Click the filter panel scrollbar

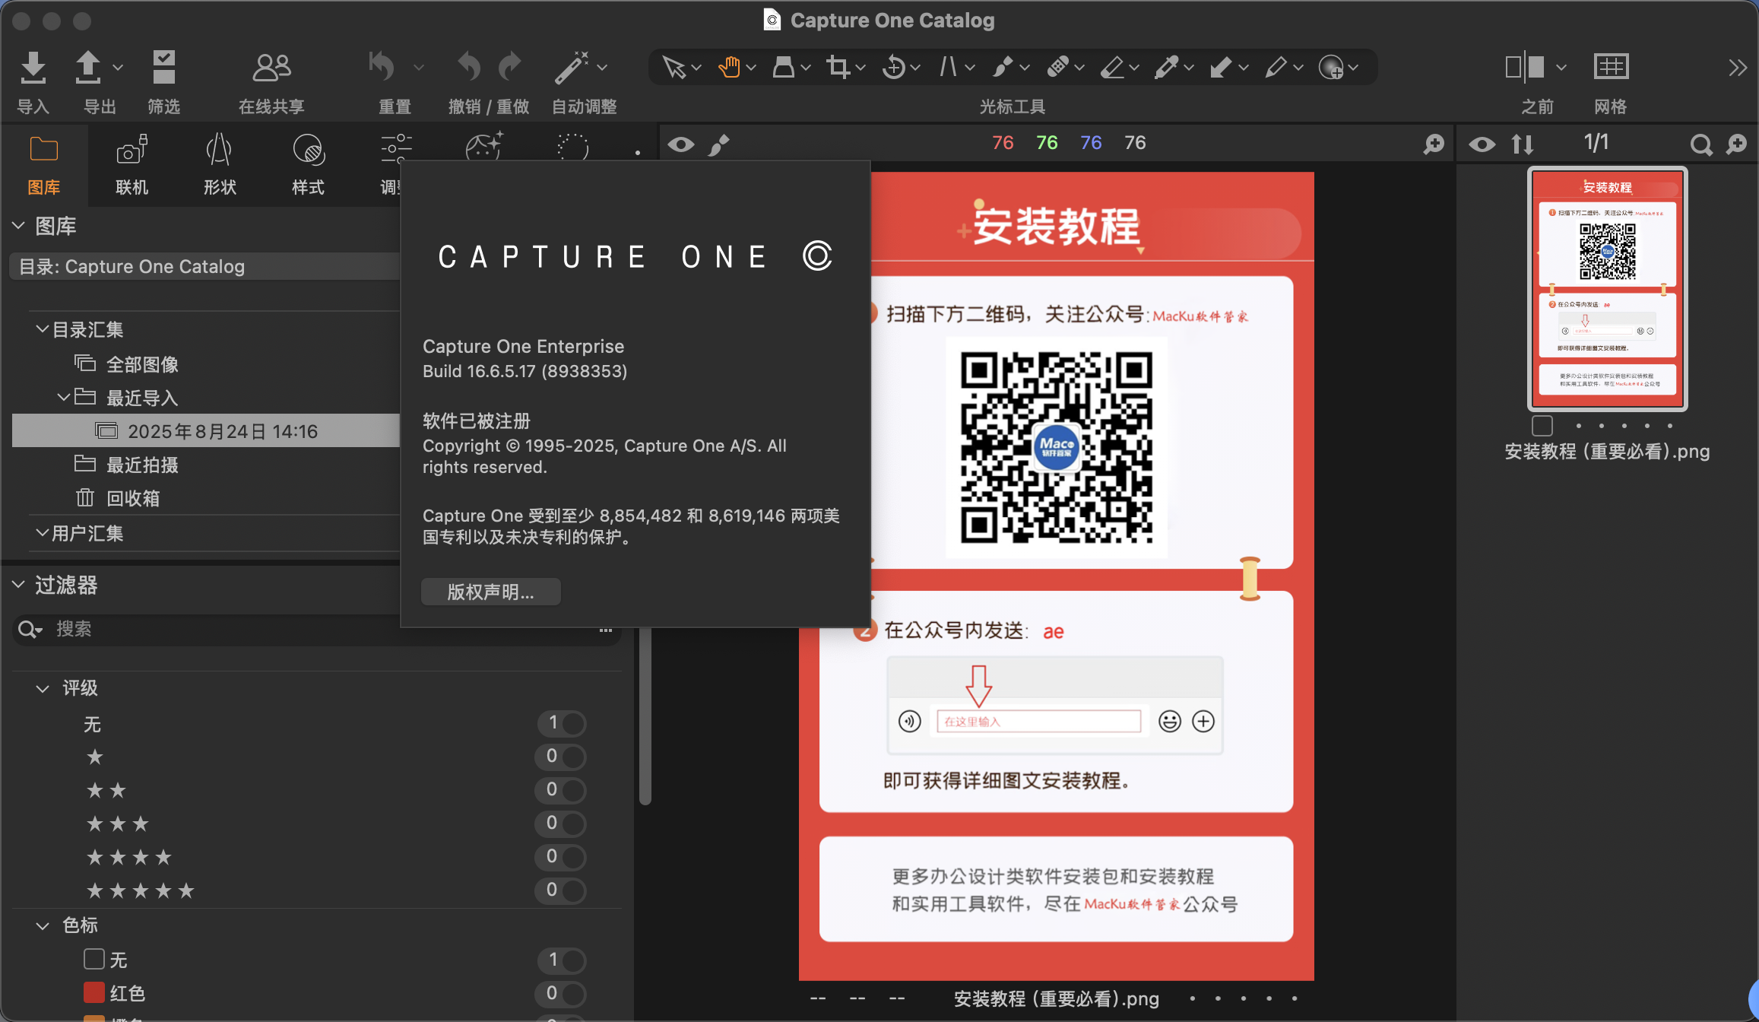pos(645,715)
